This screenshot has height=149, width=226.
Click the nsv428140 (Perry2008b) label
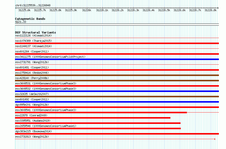pyautogui.click(x=32, y=78)
